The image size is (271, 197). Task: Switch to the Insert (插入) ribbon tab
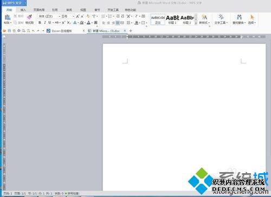pyautogui.click(x=23, y=10)
